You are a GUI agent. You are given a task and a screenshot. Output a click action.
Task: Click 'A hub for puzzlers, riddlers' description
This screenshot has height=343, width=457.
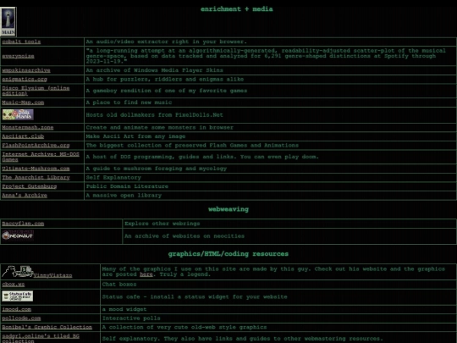(x=165, y=79)
